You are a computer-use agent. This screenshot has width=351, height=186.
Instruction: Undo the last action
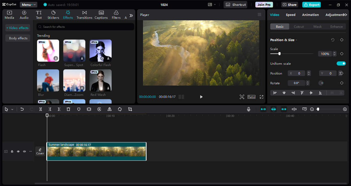pos(22,109)
